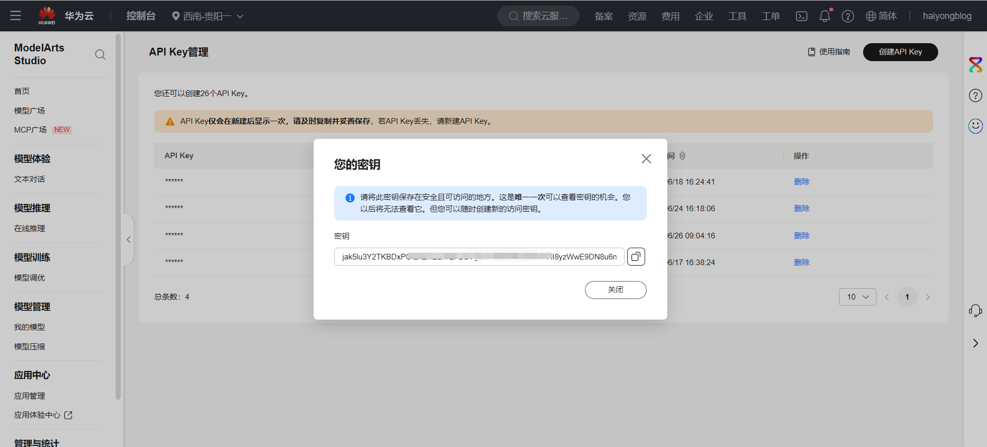The height and width of the screenshot is (447, 987).
Task: Click the colorful assistant icon on right rail
Action: pyautogui.click(x=975, y=65)
